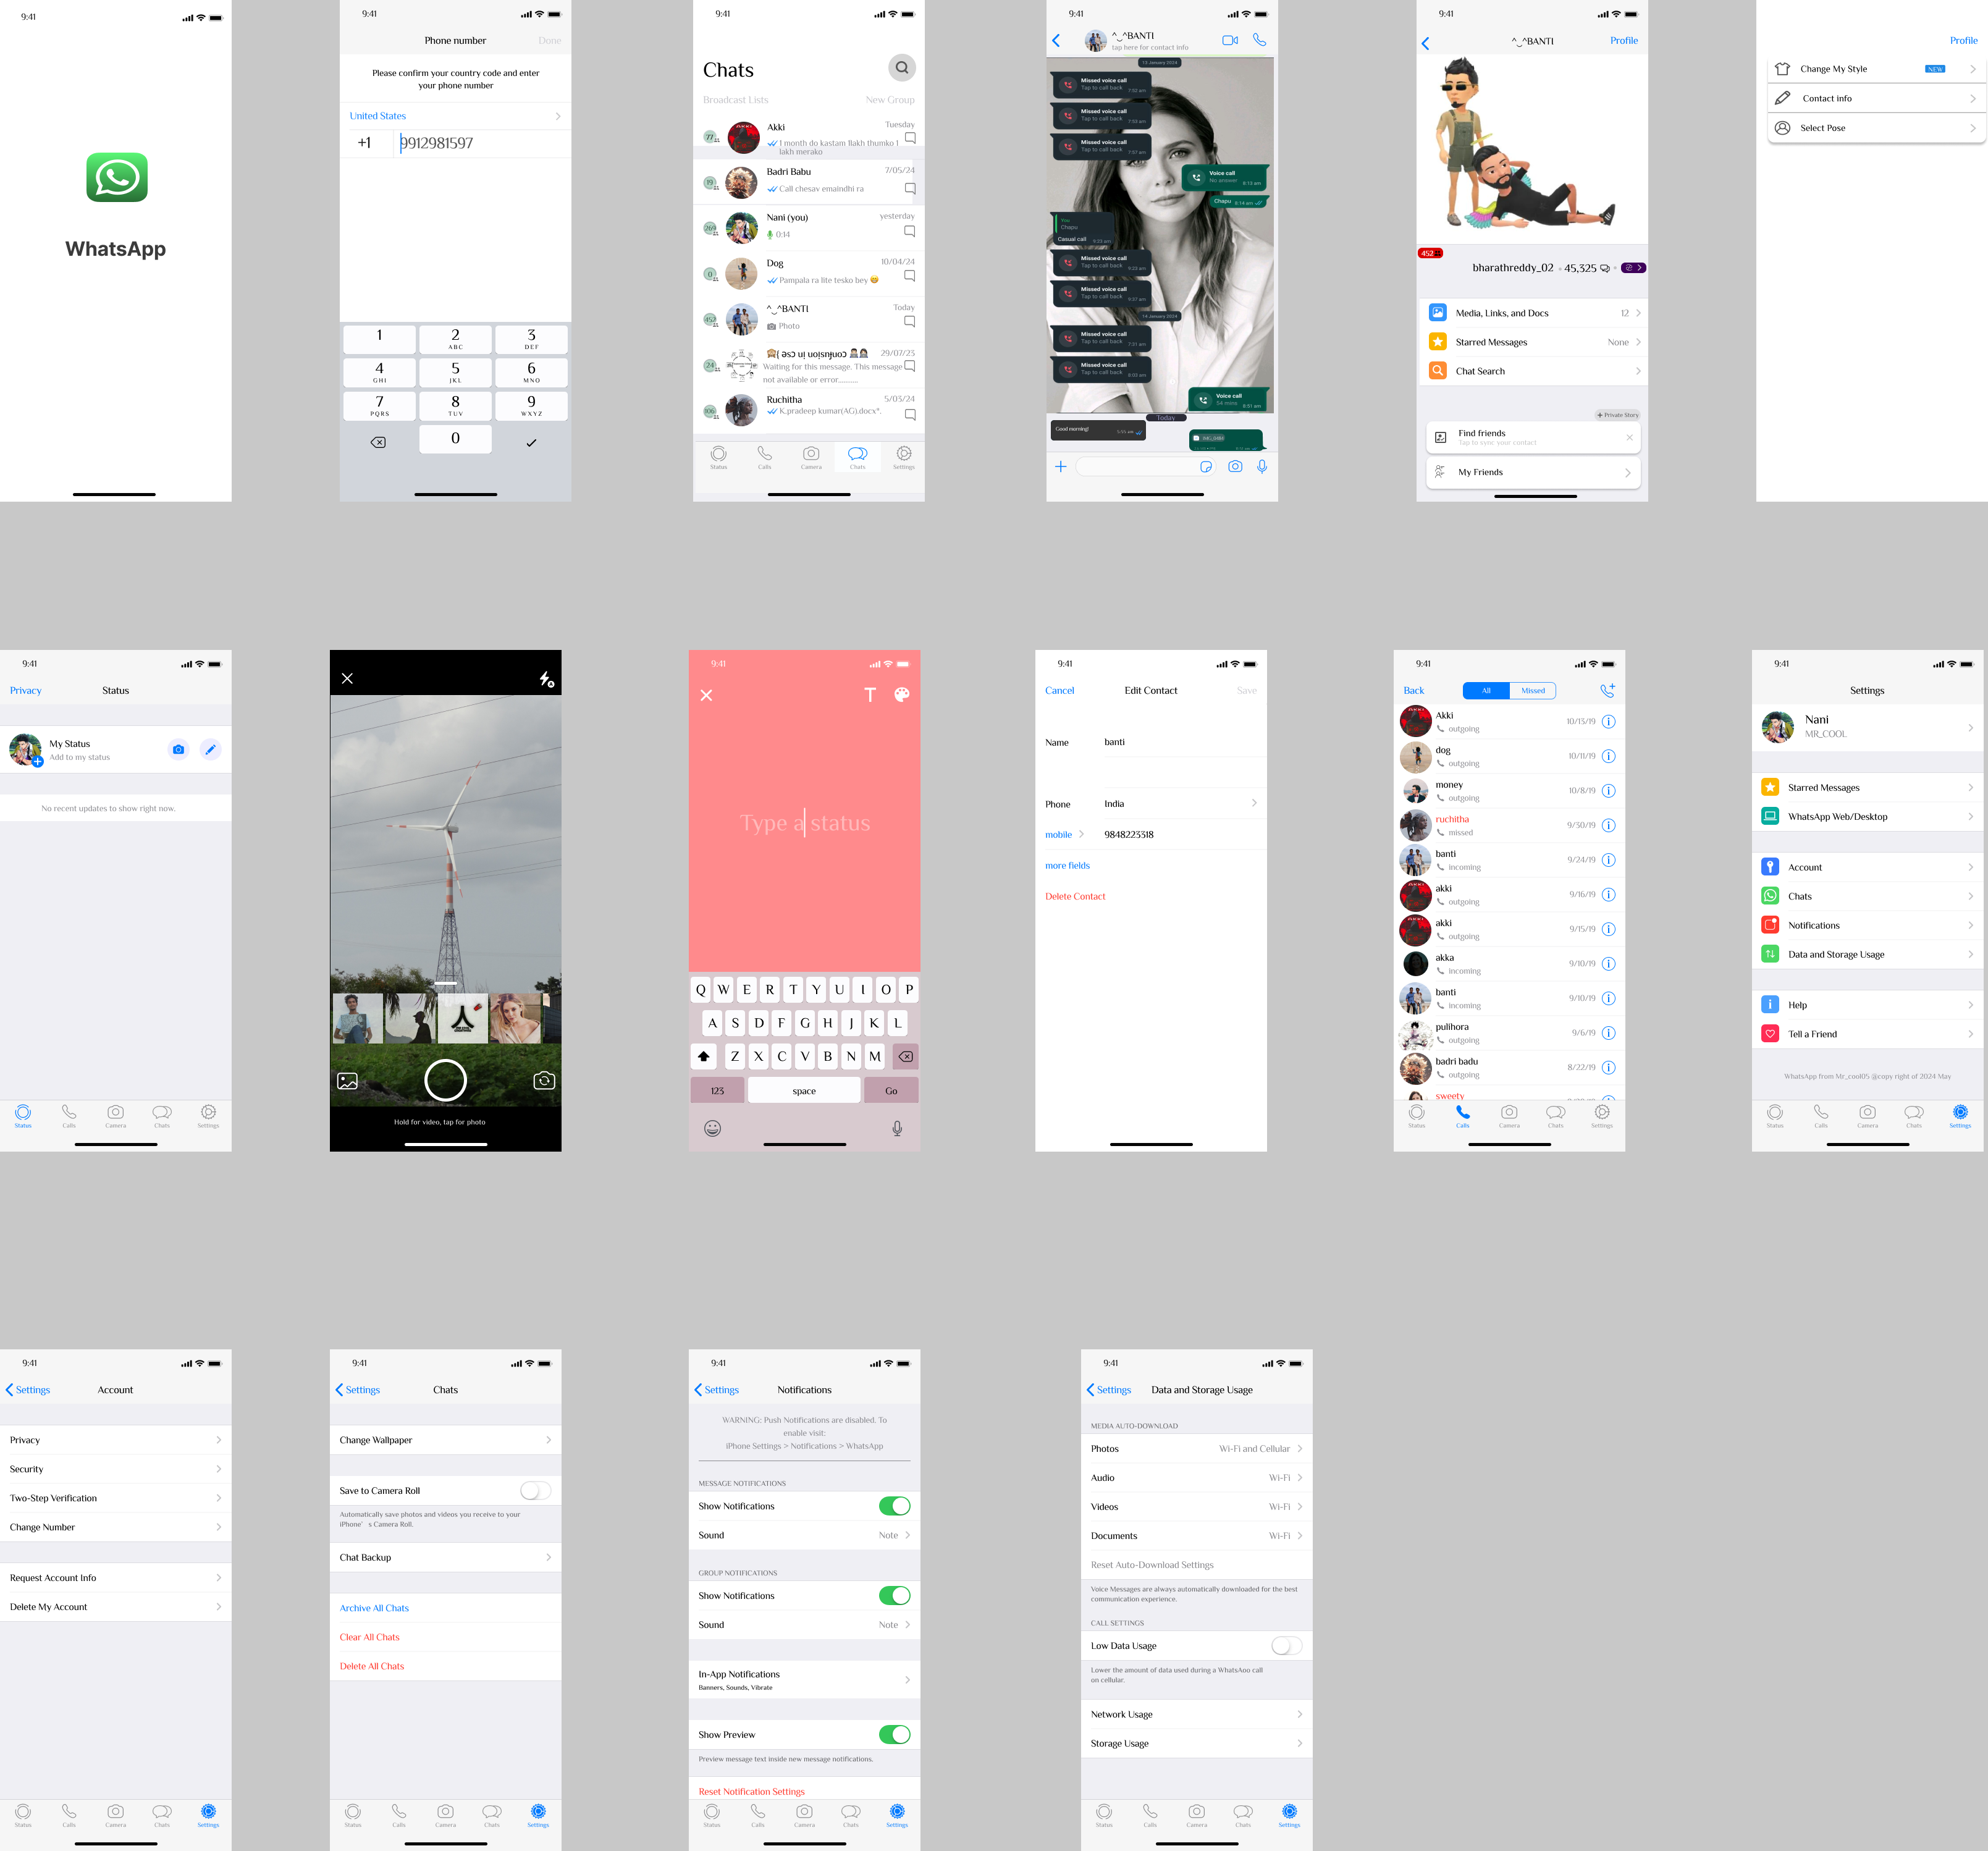Open New Group from the Chats screen
The height and width of the screenshot is (1851, 1988).
889,99
